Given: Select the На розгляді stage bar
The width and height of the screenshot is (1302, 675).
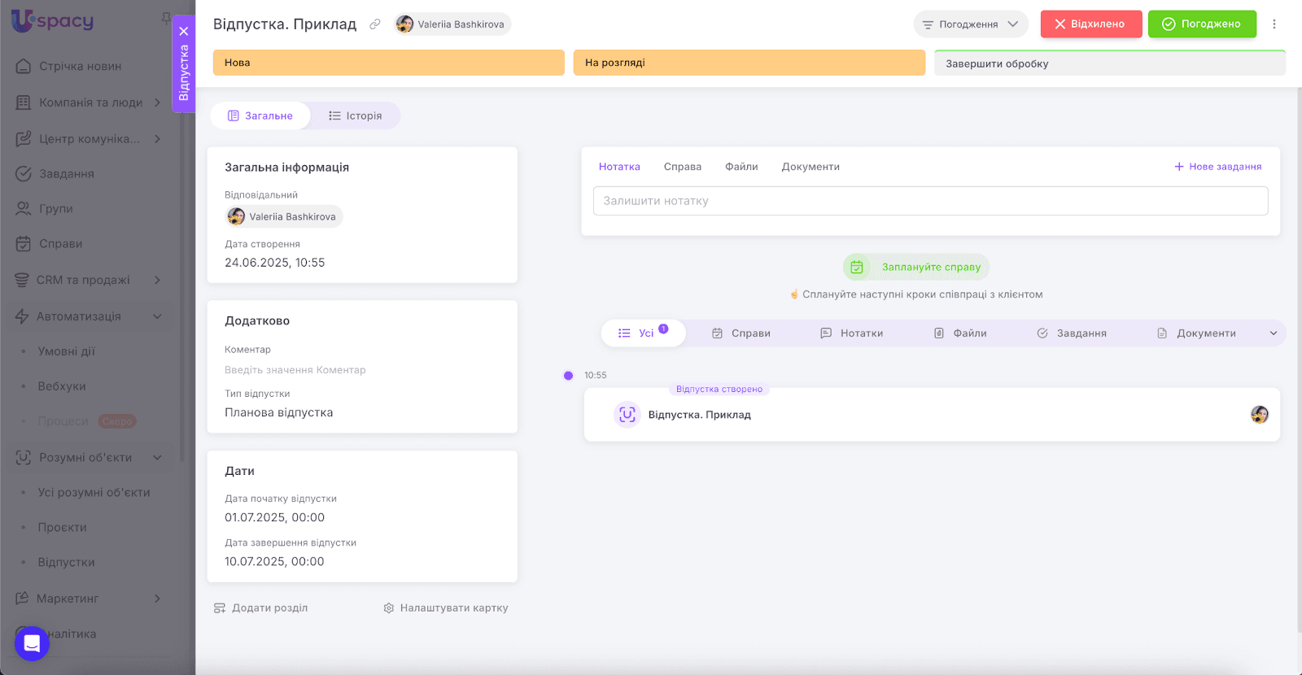Looking at the screenshot, I should coord(749,63).
